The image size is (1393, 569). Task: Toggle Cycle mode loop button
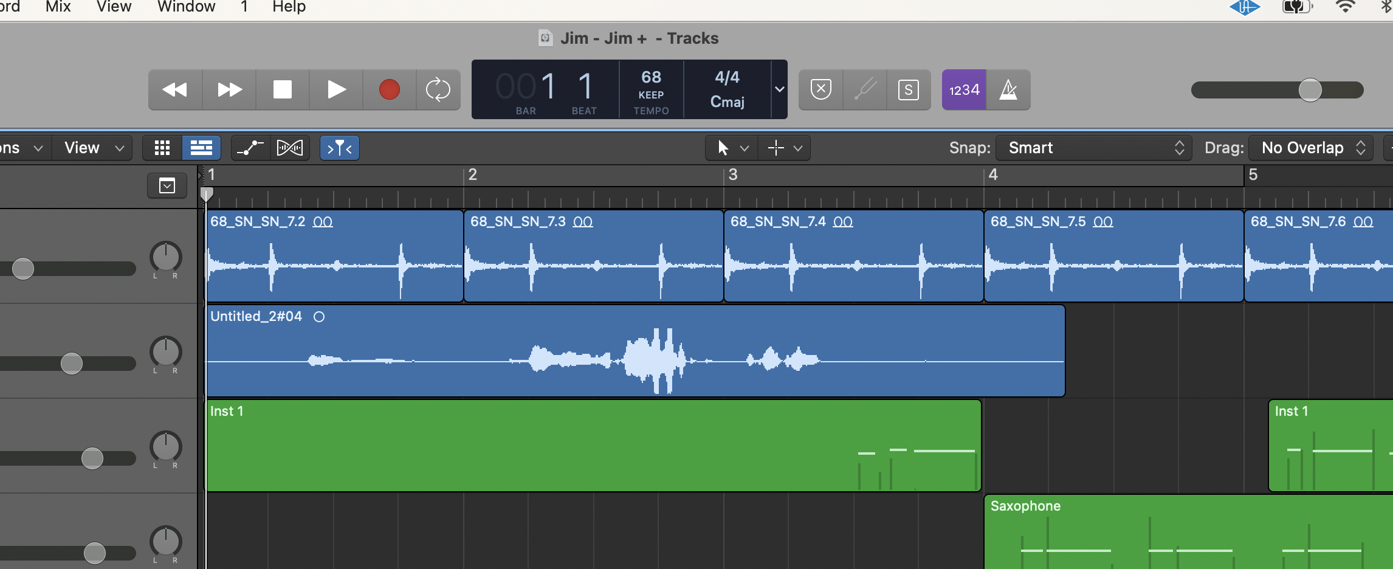(x=438, y=90)
